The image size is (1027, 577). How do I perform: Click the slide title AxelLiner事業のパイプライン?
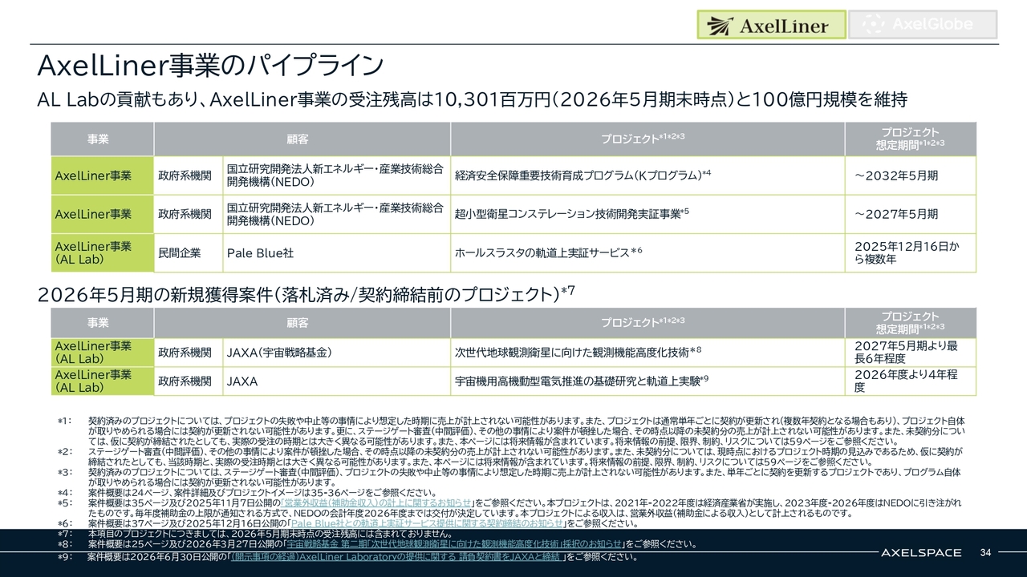[x=211, y=64]
